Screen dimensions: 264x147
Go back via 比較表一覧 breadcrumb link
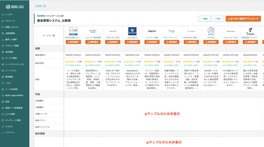point(40,6)
